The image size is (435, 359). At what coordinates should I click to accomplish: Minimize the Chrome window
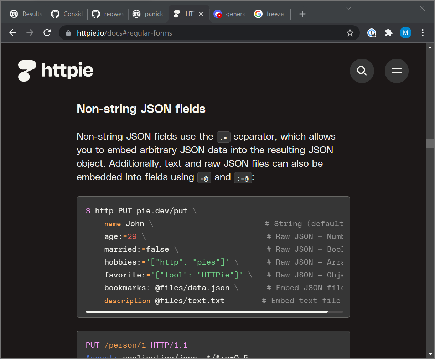[x=374, y=8]
